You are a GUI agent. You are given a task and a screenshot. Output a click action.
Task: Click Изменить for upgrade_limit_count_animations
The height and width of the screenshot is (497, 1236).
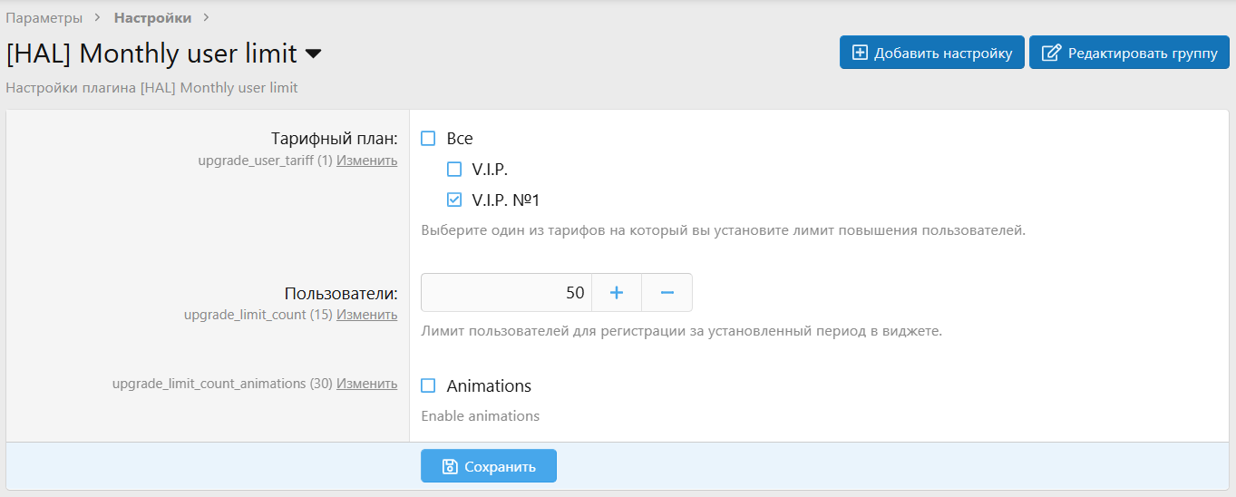pyautogui.click(x=366, y=384)
